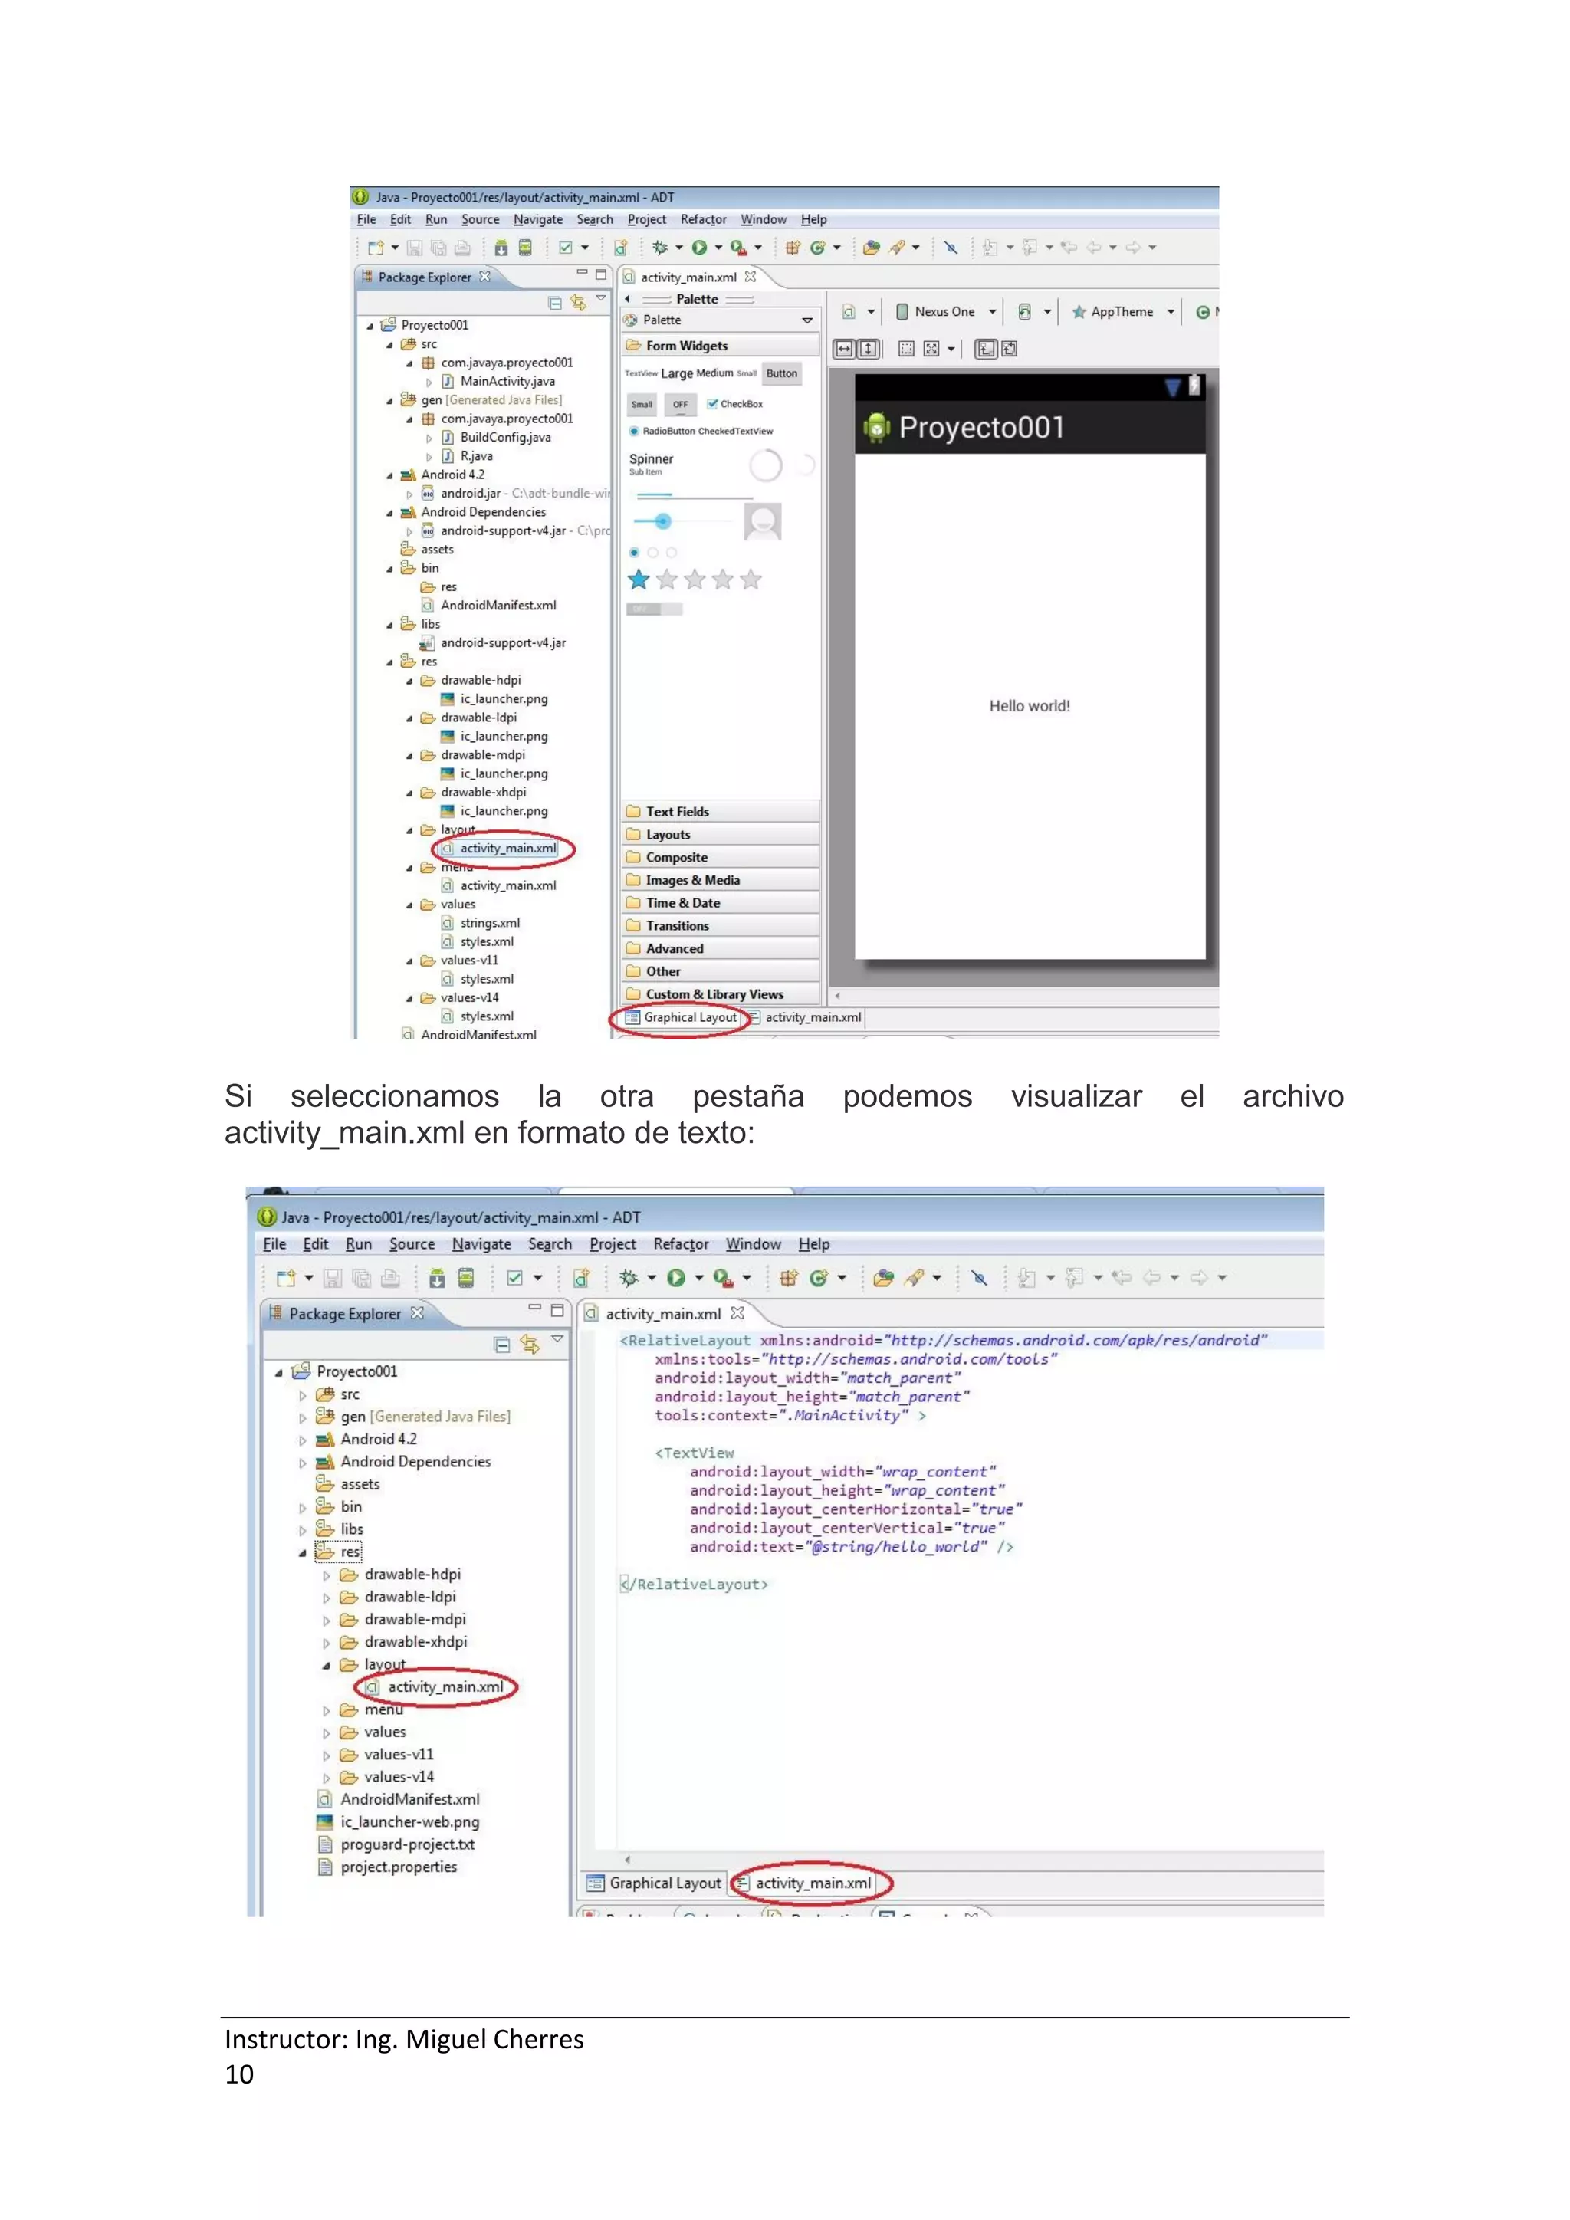Screen dimensions: 1570x2220
Task: Click Android SDK Manager icon in upper ADT toolbar
Action: 501,248
